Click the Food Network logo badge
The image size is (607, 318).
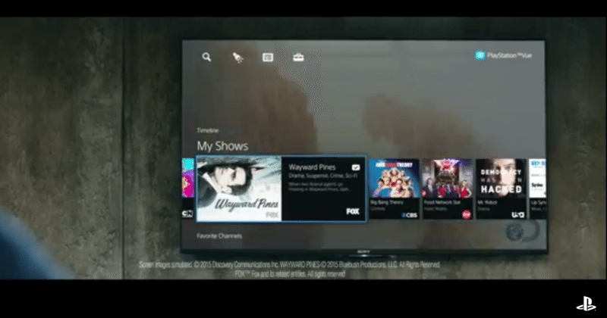(467, 214)
